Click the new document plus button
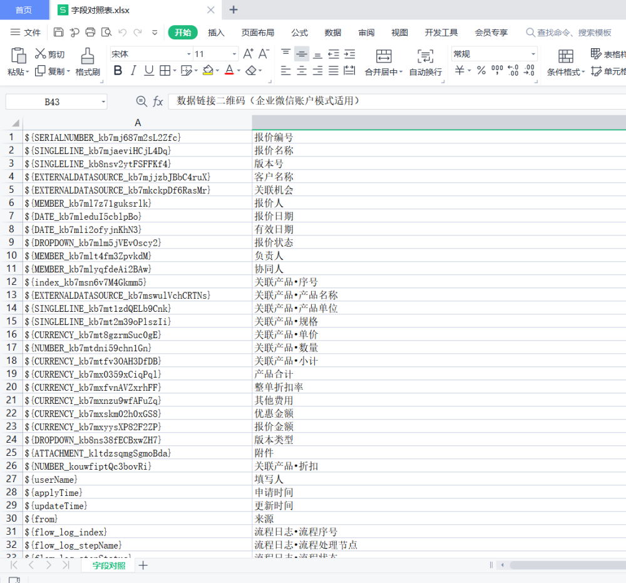This screenshot has height=583, width=626. tap(233, 9)
